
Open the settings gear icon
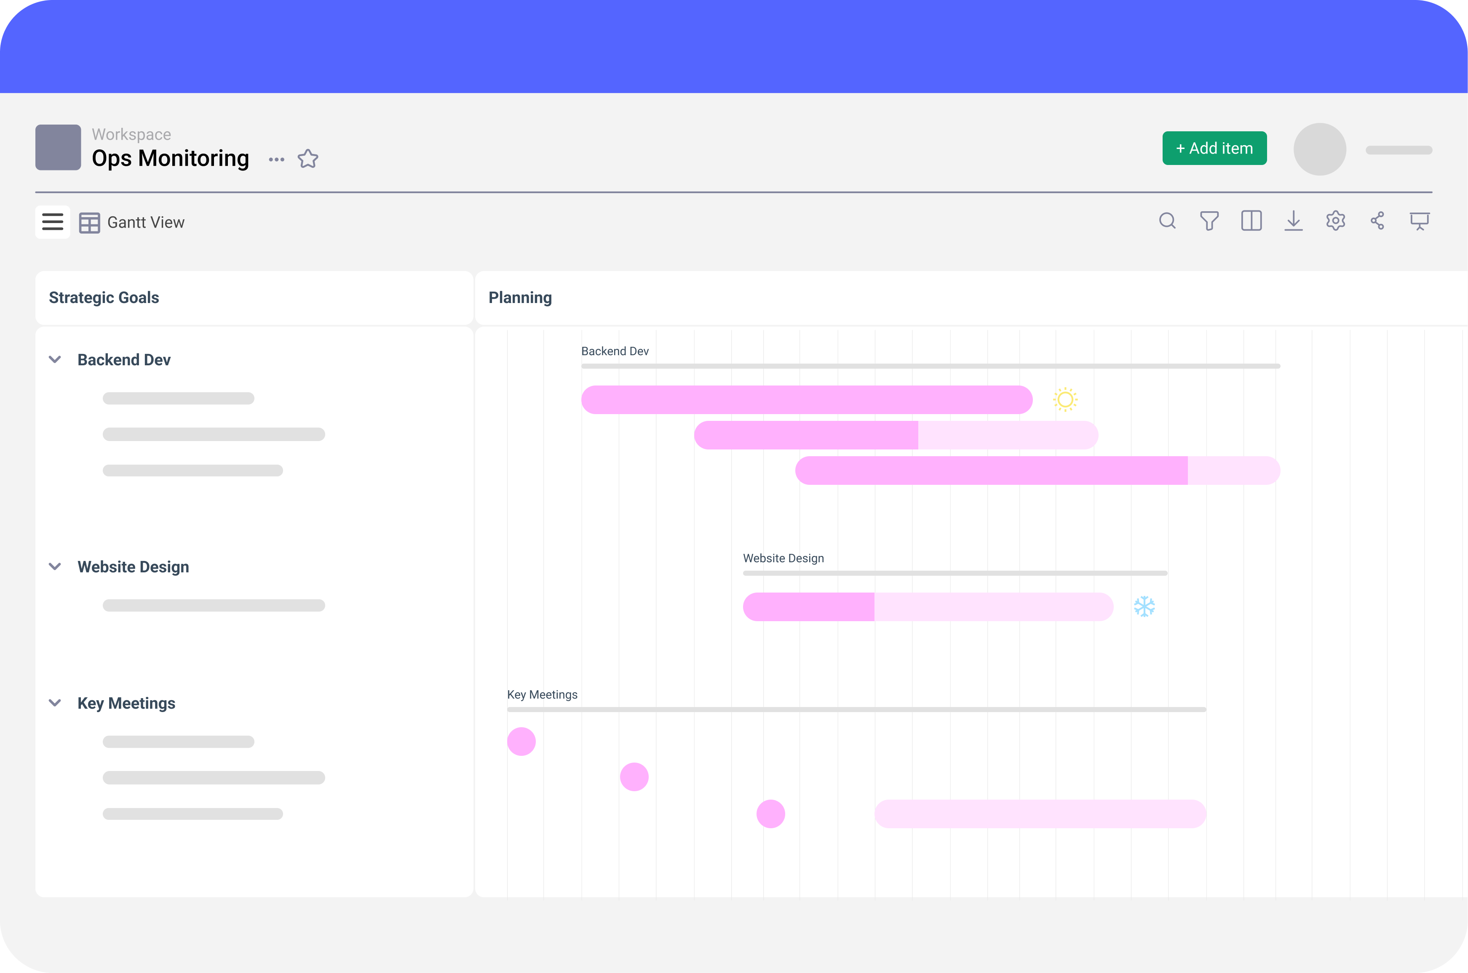pyautogui.click(x=1335, y=221)
